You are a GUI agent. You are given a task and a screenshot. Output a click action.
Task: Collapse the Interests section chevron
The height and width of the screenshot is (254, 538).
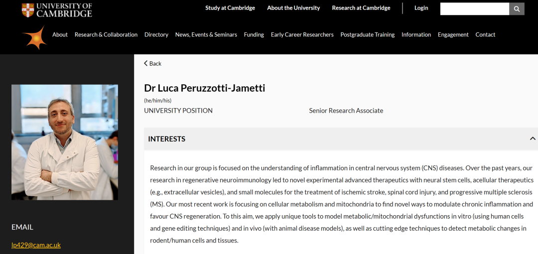coord(533,138)
